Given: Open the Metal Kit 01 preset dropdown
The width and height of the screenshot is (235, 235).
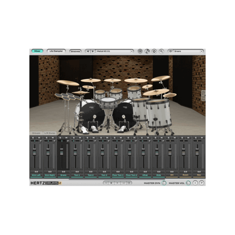Looking at the screenshot, I should tap(115, 51).
